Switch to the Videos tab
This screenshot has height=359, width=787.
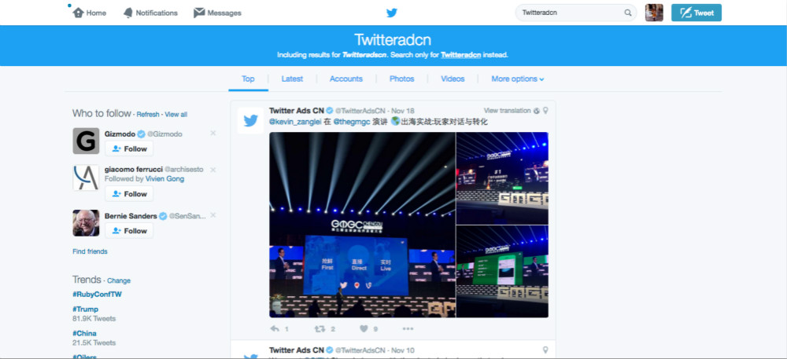coord(453,79)
